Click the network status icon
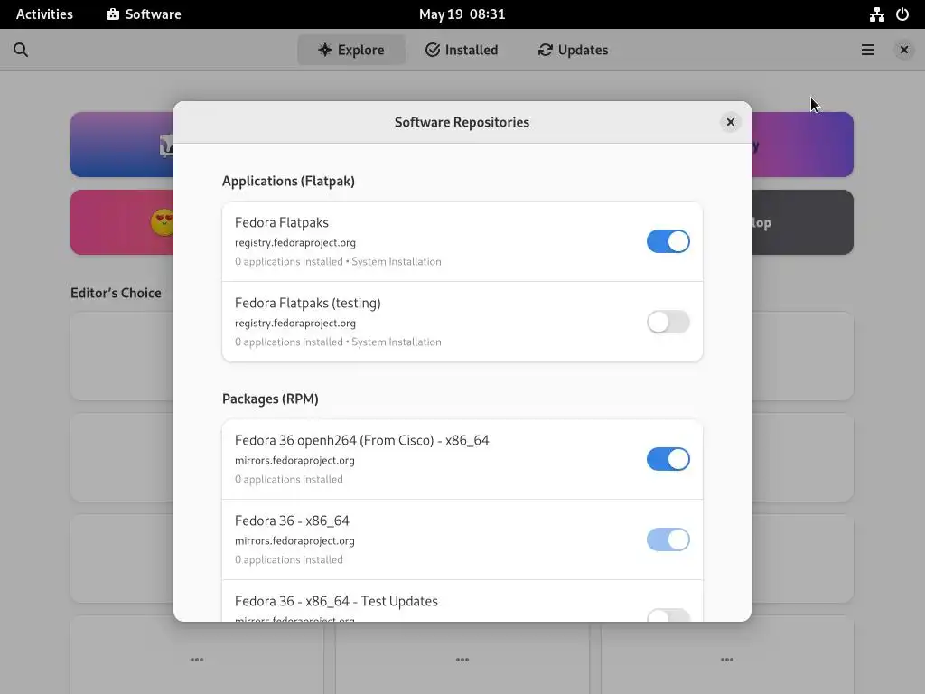The image size is (925, 694). (876, 14)
